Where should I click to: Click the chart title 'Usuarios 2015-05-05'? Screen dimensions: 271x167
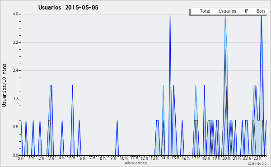[x=68, y=8]
